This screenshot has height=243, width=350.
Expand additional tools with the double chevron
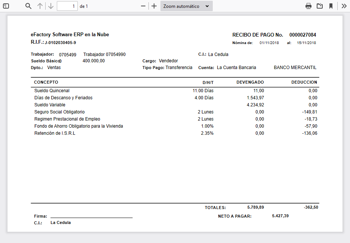tap(343, 6)
